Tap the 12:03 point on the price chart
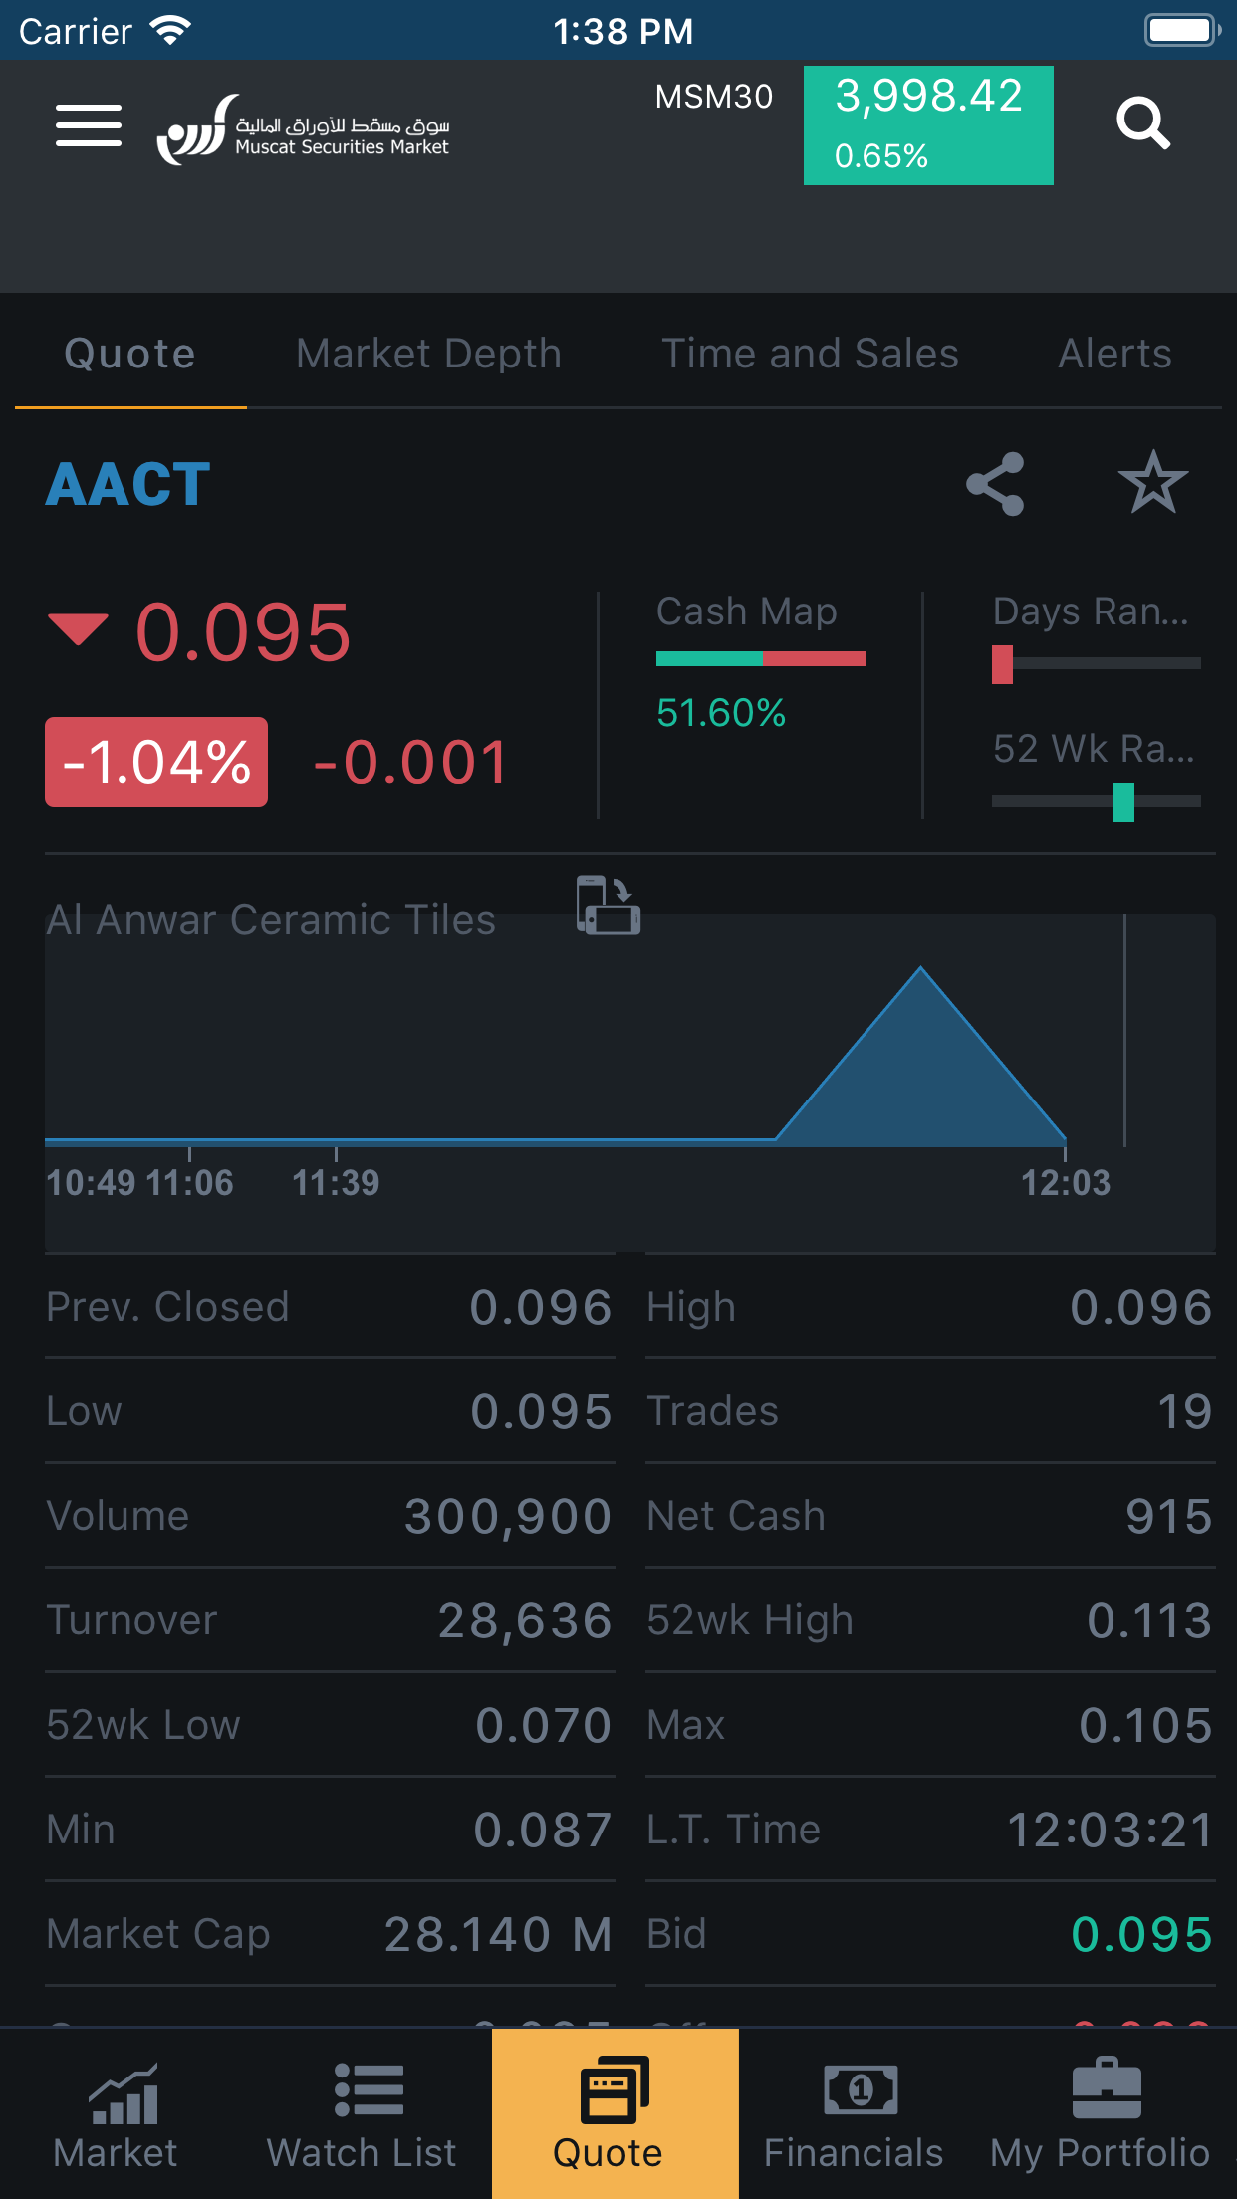The height and width of the screenshot is (2199, 1237). 1065,1140
